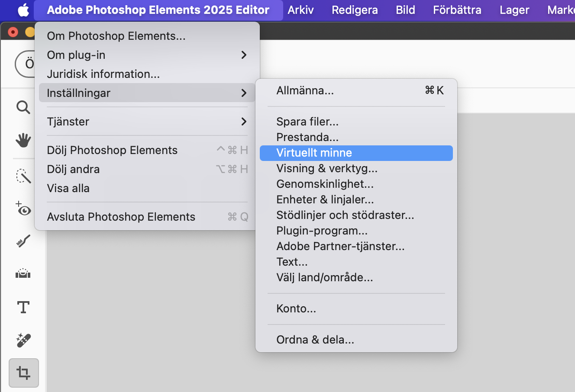Open Plugin-program... preferences
The height and width of the screenshot is (392, 575).
click(356, 231)
